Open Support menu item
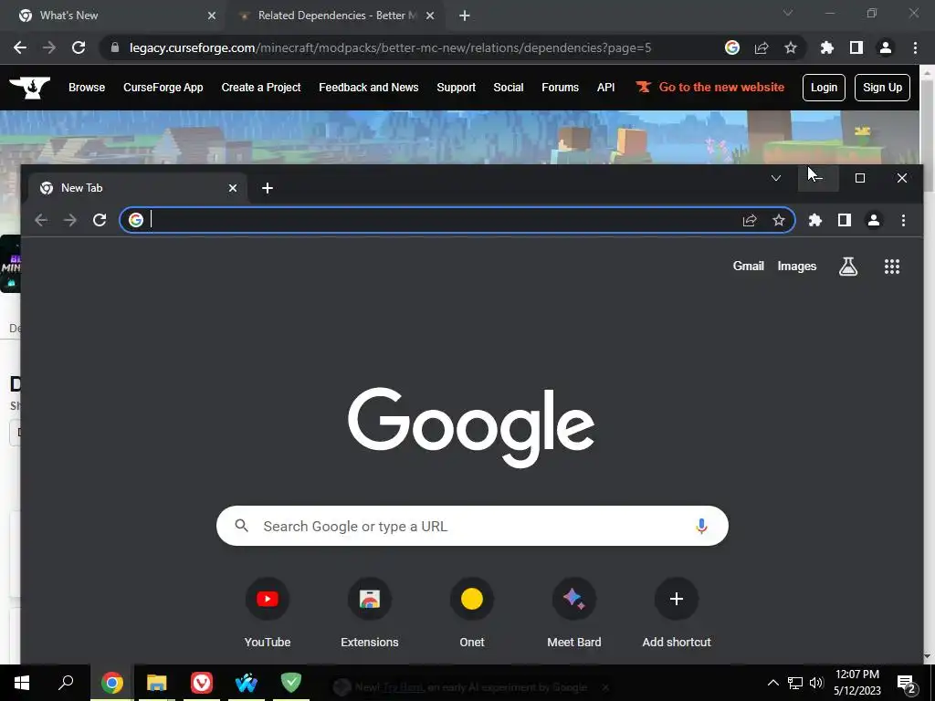Screen dimensions: 935x701 [457, 88]
